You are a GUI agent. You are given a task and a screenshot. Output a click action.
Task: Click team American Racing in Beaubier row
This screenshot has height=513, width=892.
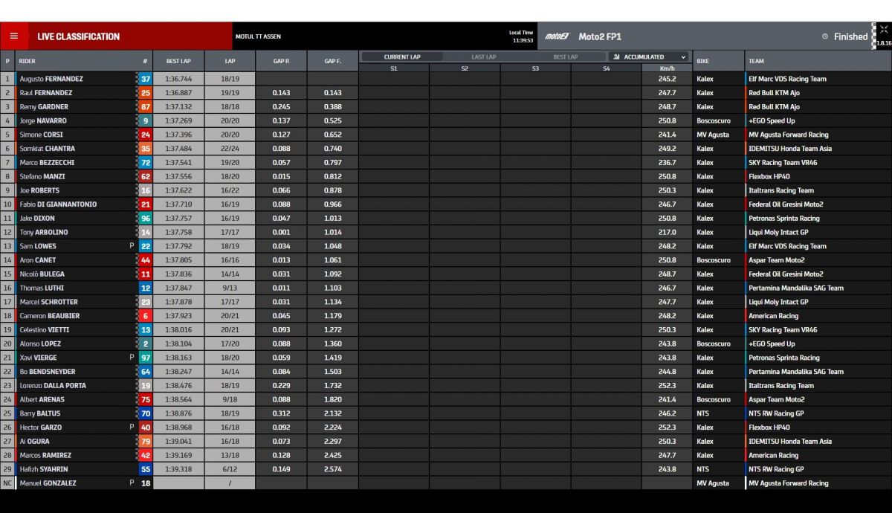773,316
